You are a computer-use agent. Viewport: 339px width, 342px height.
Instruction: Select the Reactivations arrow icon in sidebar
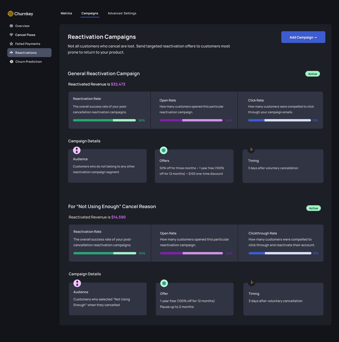(x=11, y=52)
